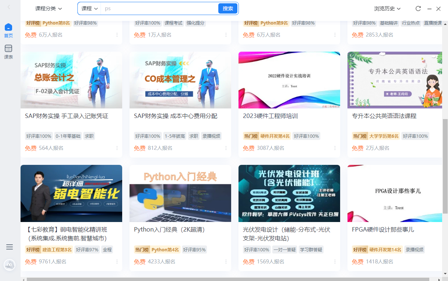Open the hamburger menu in sidebar
The image size is (448, 281).
(10, 247)
